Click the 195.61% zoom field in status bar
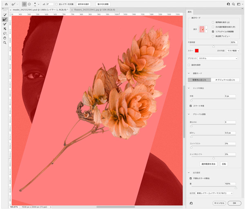This screenshot has height=209, width=245. (14, 207)
